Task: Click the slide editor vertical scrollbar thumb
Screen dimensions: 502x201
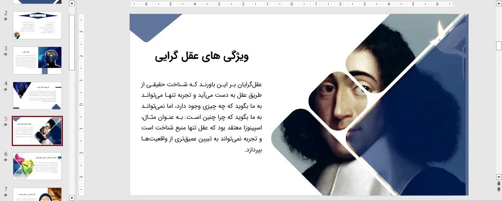Action: click(x=499, y=46)
